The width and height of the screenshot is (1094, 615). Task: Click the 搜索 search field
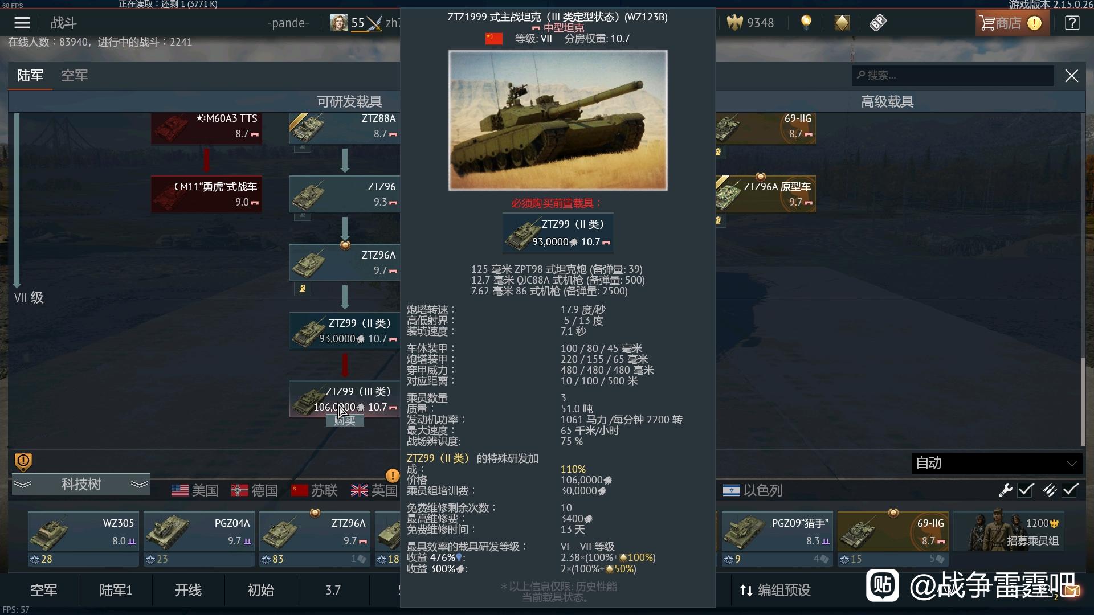tap(953, 75)
